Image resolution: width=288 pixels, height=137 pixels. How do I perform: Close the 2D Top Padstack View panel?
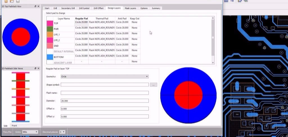coord(39,6)
